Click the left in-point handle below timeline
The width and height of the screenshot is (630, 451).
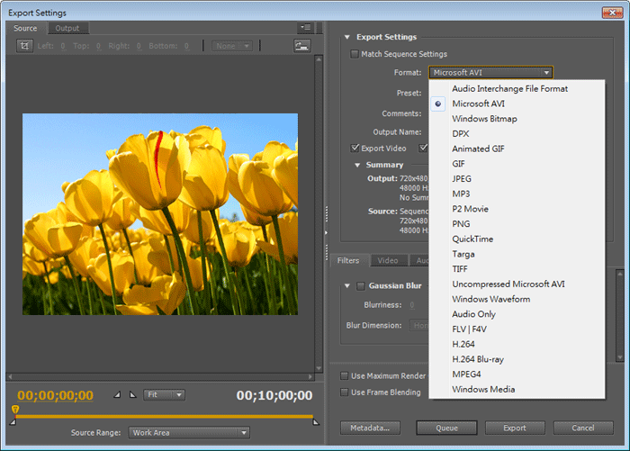[x=13, y=420]
